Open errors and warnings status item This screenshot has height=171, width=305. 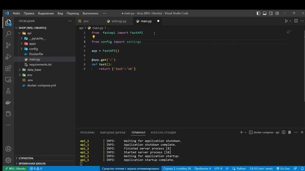(36, 169)
